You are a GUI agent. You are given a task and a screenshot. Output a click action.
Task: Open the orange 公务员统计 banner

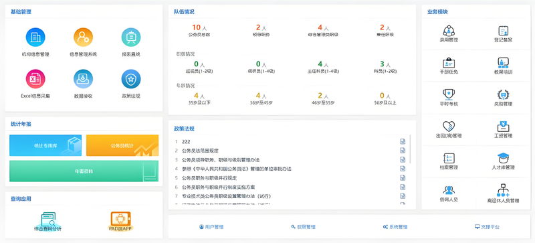[122, 145]
